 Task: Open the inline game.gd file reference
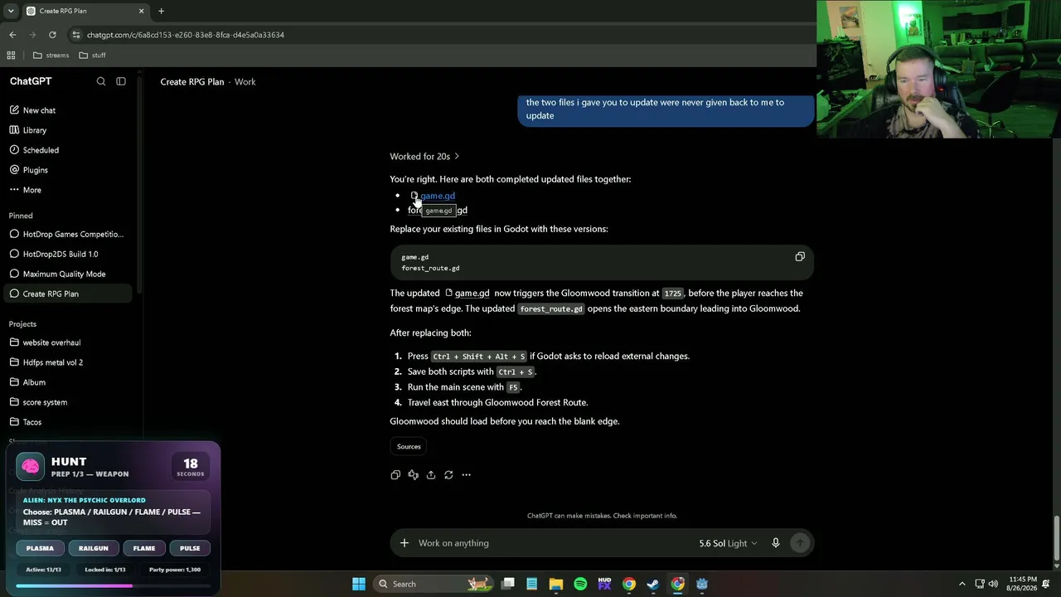click(468, 293)
